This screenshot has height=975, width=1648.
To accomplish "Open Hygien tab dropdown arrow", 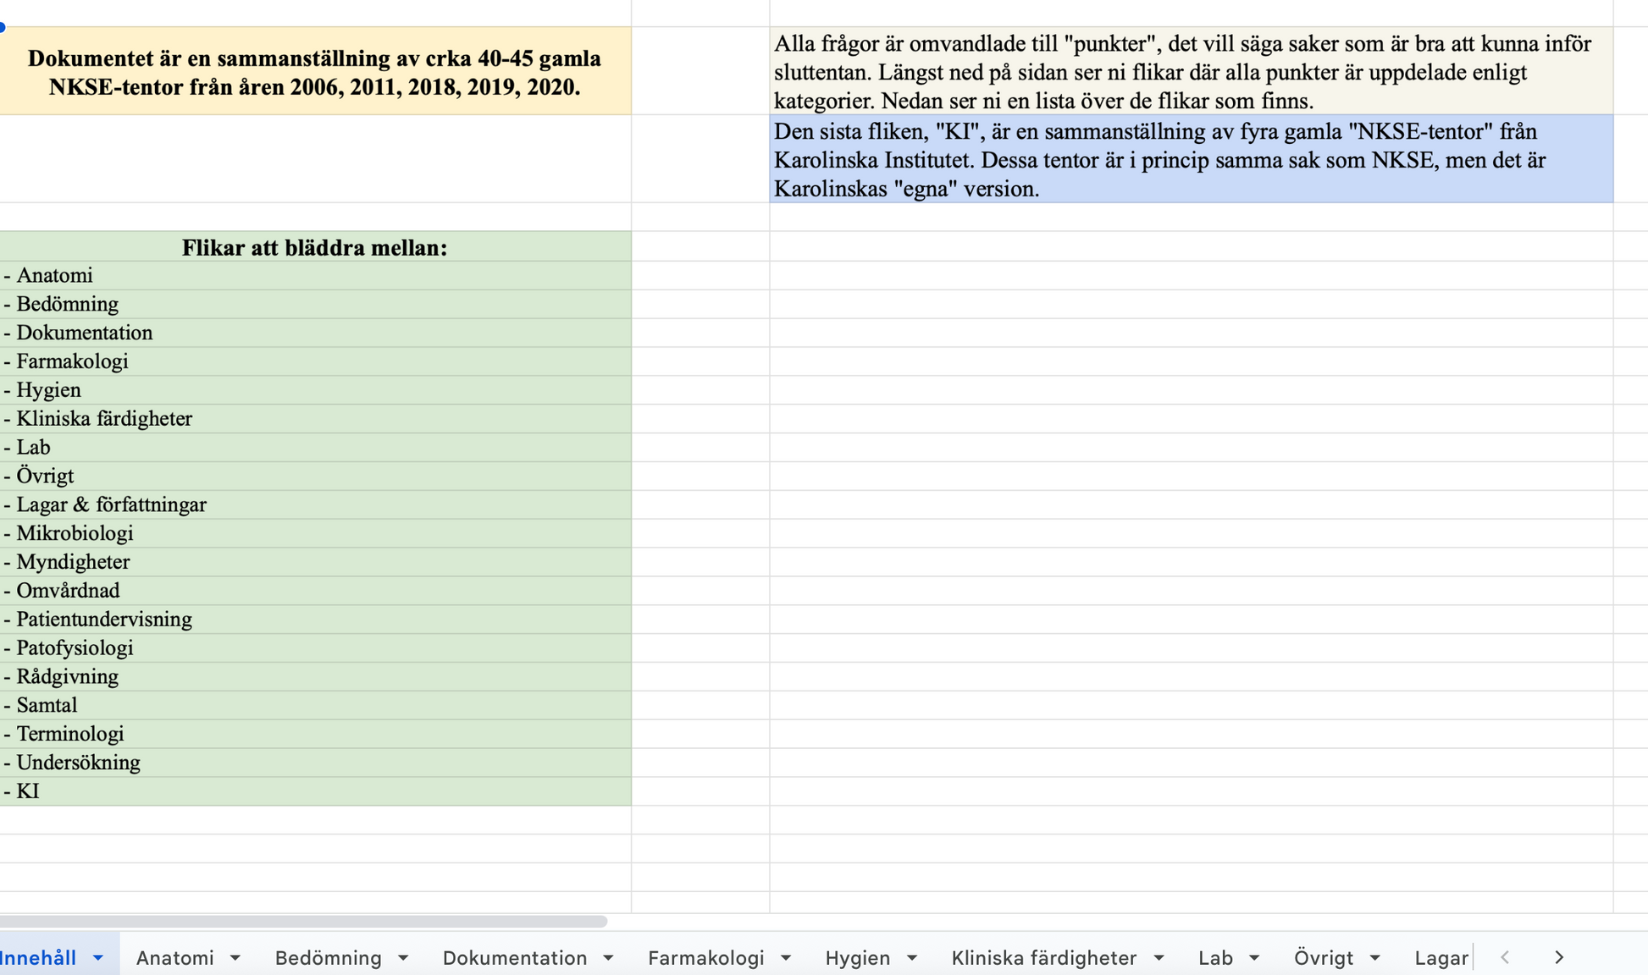I will pos(912,958).
